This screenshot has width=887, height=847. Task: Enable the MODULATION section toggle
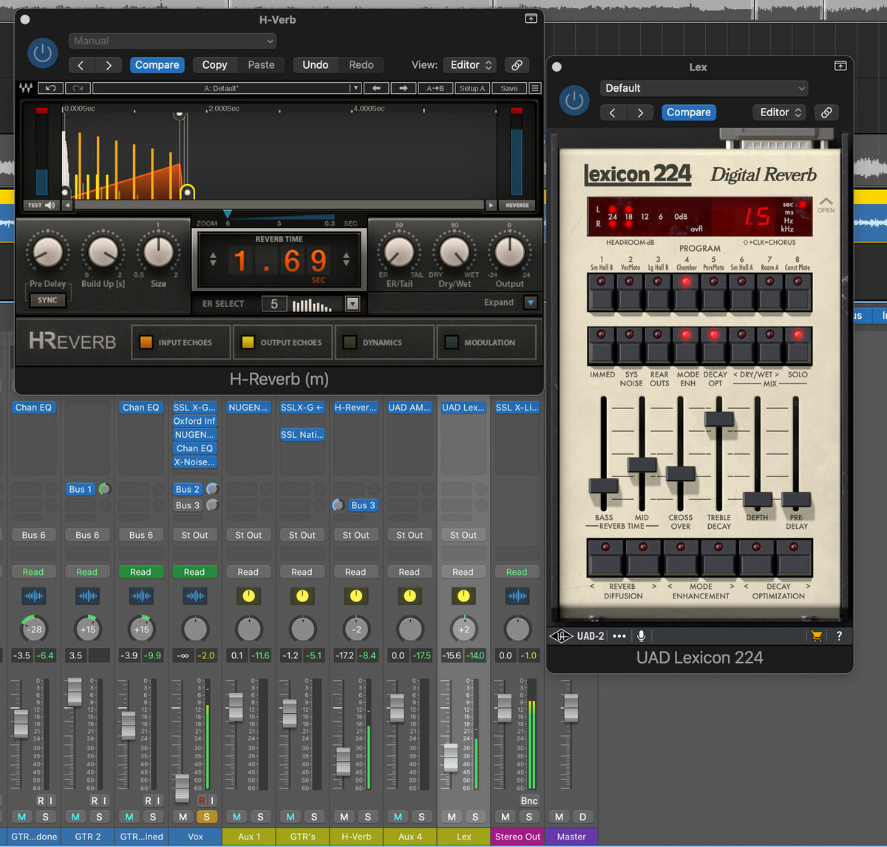pyautogui.click(x=452, y=342)
